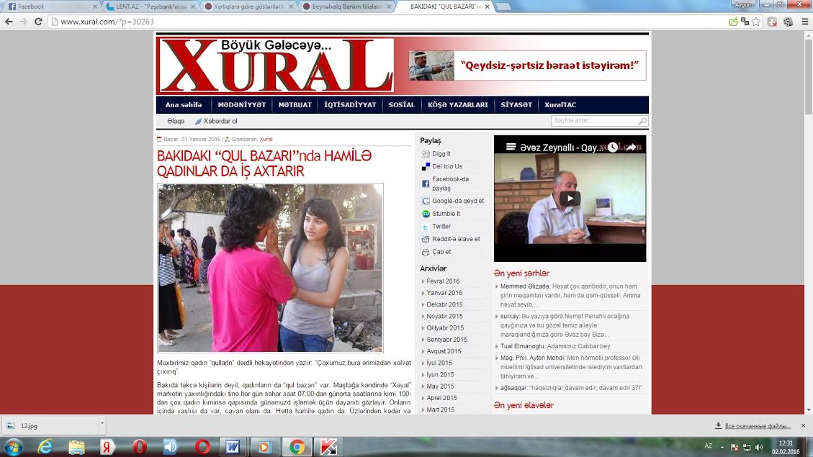The height and width of the screenshot is (457, 813).
Task: Show hidden system tray icons
Action: (722, 447)
